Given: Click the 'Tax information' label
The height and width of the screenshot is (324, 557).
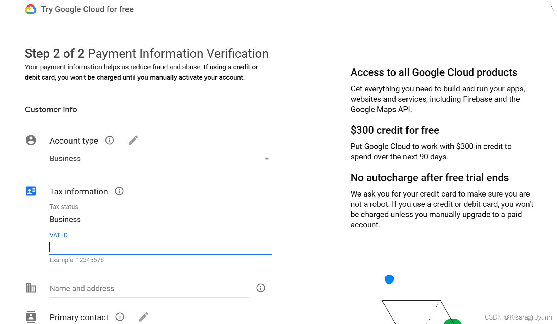Looking at the screenshot, I should coord(79,192).
